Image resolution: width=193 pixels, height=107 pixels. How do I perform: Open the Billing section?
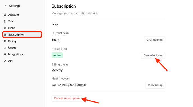point(12,41)
